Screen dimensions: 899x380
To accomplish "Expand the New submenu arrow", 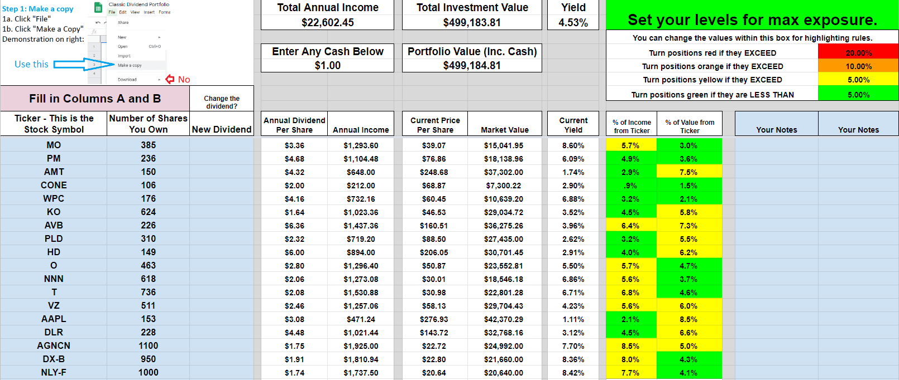I will click(x=159, y=37).
